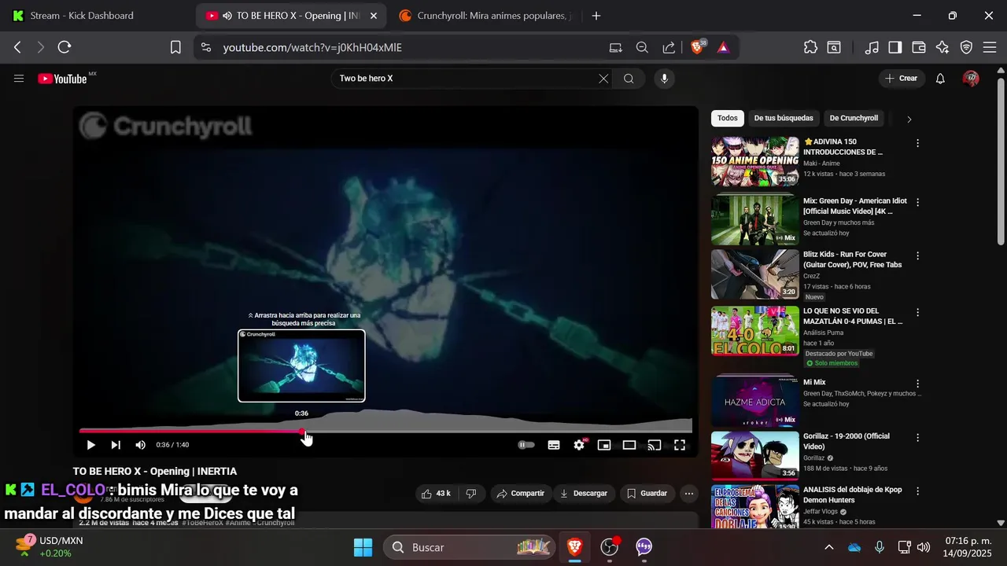Screen dimensions: 1007x566
Task: Like the video with 43 k button
Action: 436,494
